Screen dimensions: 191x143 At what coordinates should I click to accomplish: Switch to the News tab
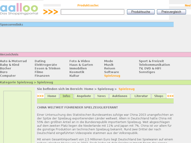coord(101,96)
